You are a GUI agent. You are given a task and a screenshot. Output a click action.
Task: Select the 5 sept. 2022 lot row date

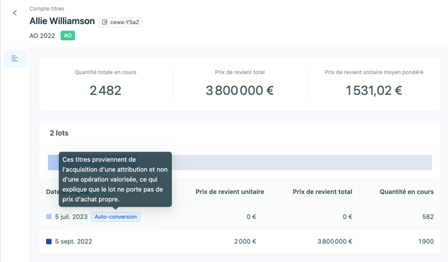point(74,241)
